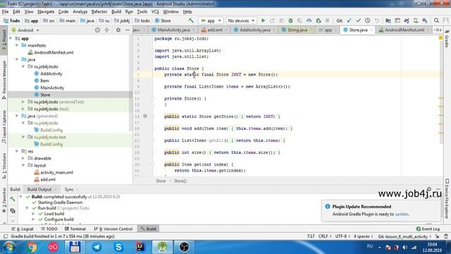
Task: Click the Stop square icon in toolbar
Action: pyautogui.click(x=327, y=20)
